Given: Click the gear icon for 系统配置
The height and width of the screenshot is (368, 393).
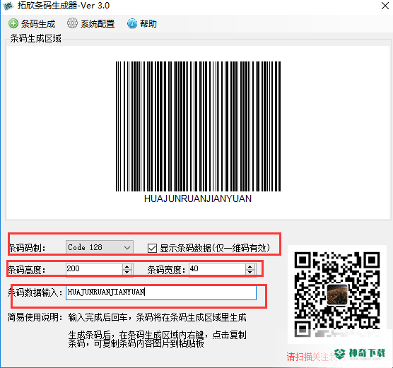Looking at the screenshot, I should pos(72,23).
